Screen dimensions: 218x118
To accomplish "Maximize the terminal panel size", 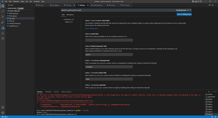I will [213, 92].
